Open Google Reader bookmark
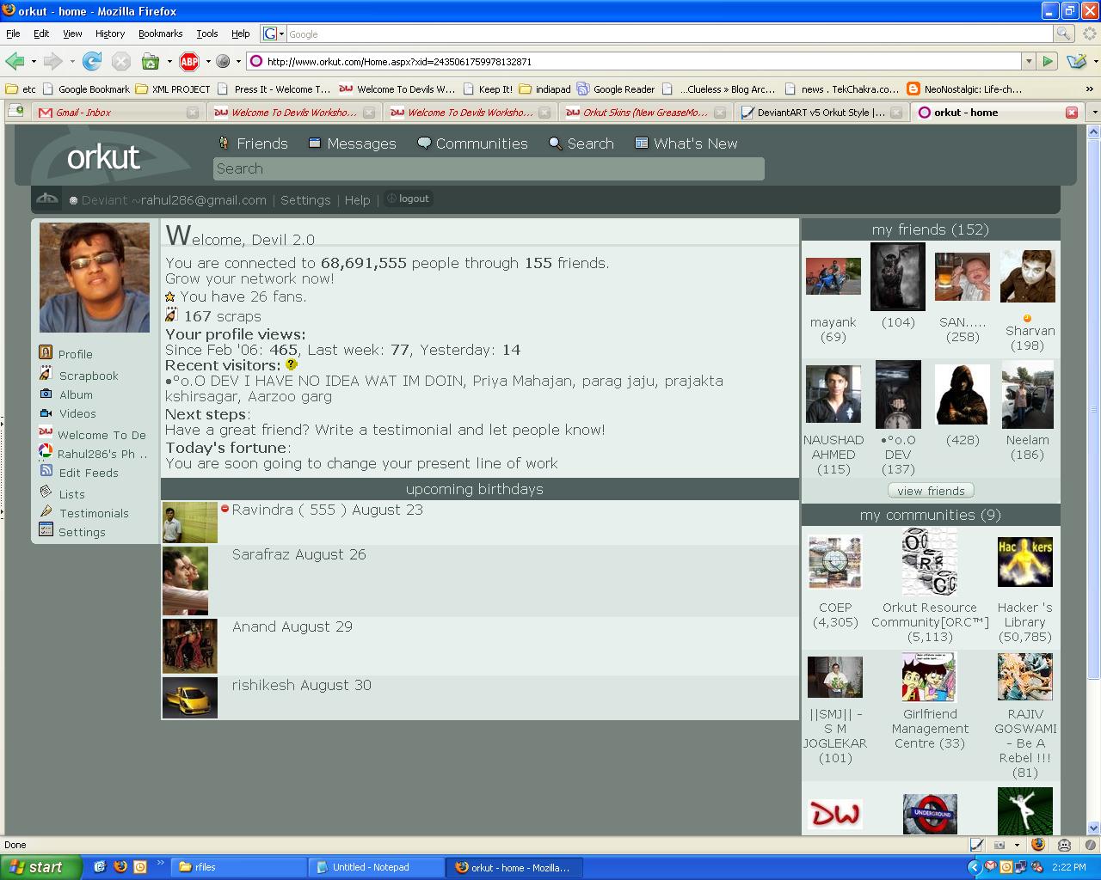 616,89
